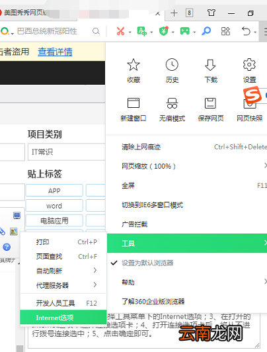
Task: Click the insert image icon in editor
Action: (x=14, y=232)
